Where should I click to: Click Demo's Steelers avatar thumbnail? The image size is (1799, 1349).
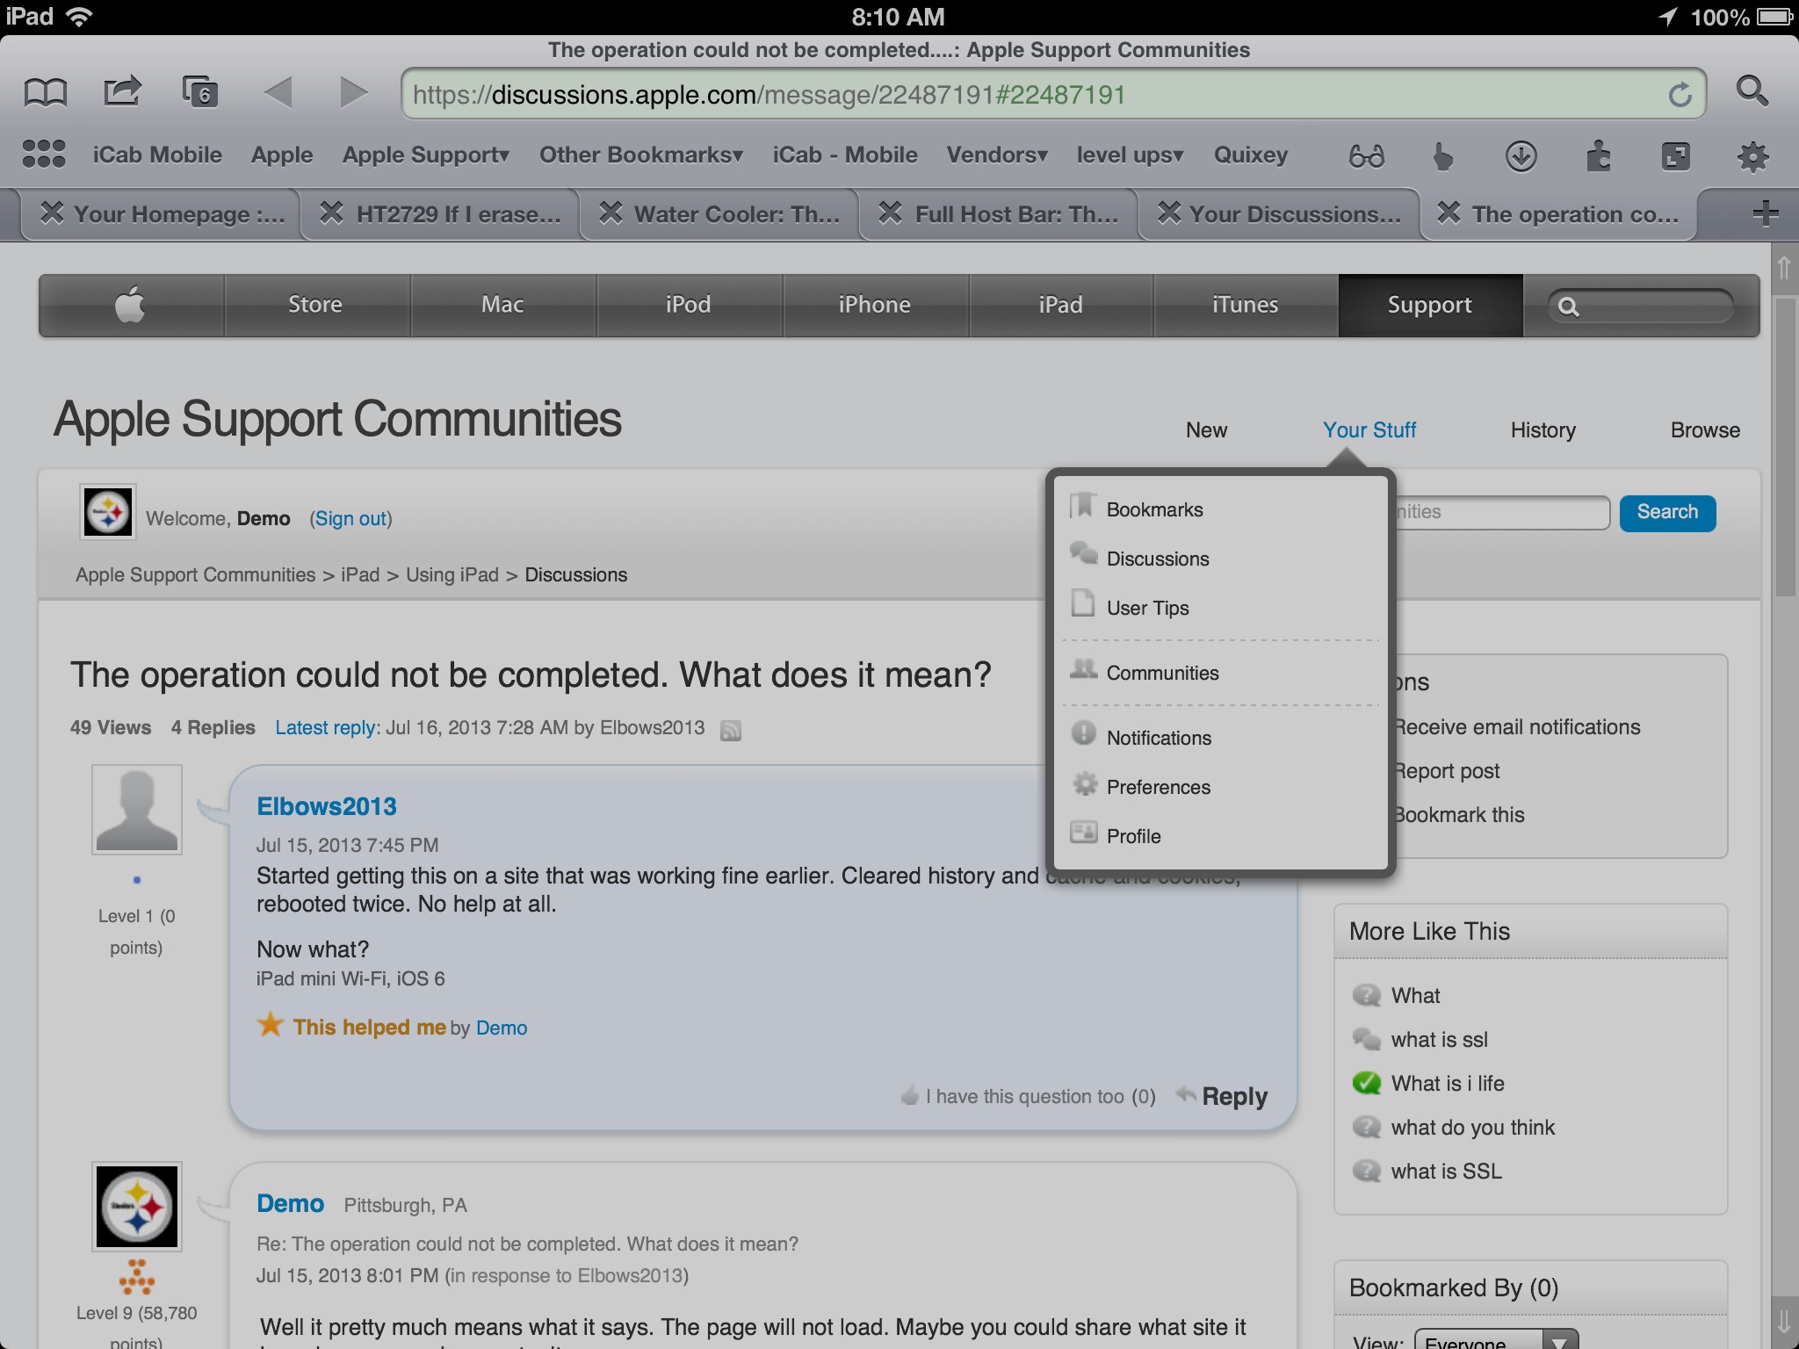tap(137, 1206)
